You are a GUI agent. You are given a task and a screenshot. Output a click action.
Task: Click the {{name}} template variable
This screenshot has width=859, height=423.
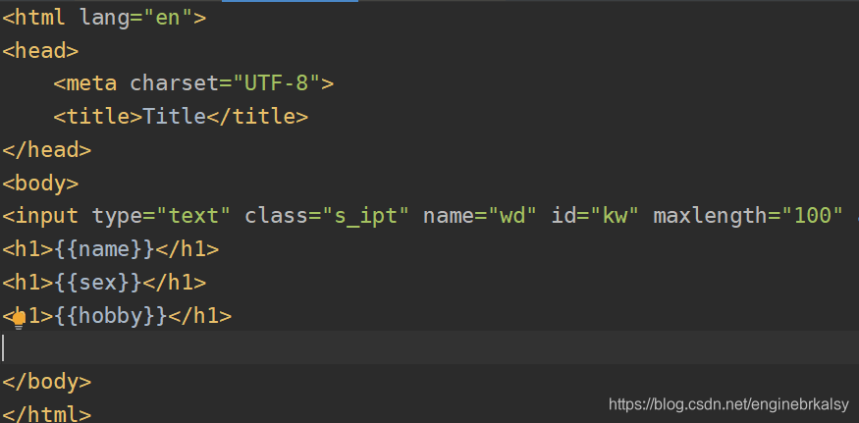[x=104, y=249]
